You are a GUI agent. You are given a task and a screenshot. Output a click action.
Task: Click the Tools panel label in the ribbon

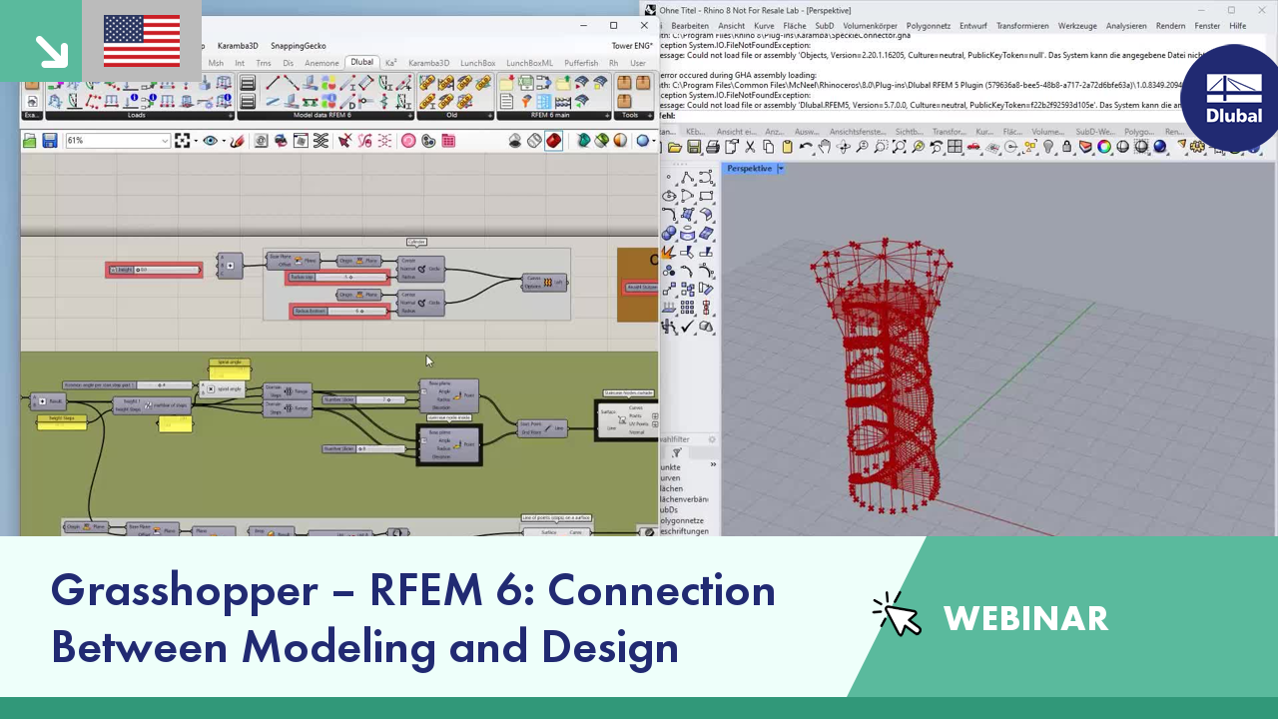click(629, 113)
